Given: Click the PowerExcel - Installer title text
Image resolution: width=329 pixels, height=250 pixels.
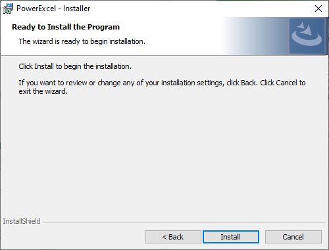Looking at the screenshot, I should click(x=53, y=9).
